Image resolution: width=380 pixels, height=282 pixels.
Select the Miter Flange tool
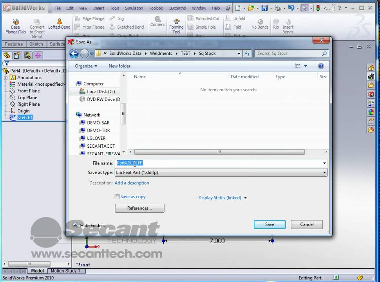[89, 27]
